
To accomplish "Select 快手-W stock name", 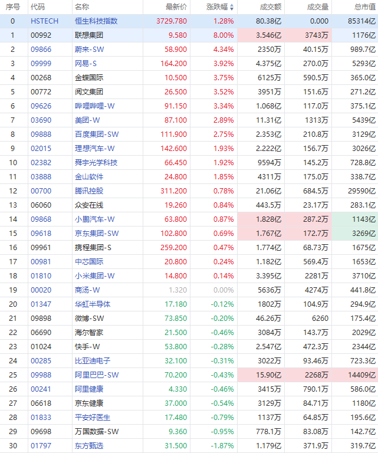I will pos(87,347).
